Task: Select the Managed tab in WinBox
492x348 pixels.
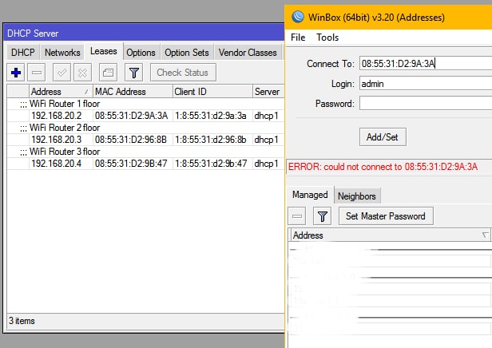Action: pyautogui.click(x=310, y=195)
